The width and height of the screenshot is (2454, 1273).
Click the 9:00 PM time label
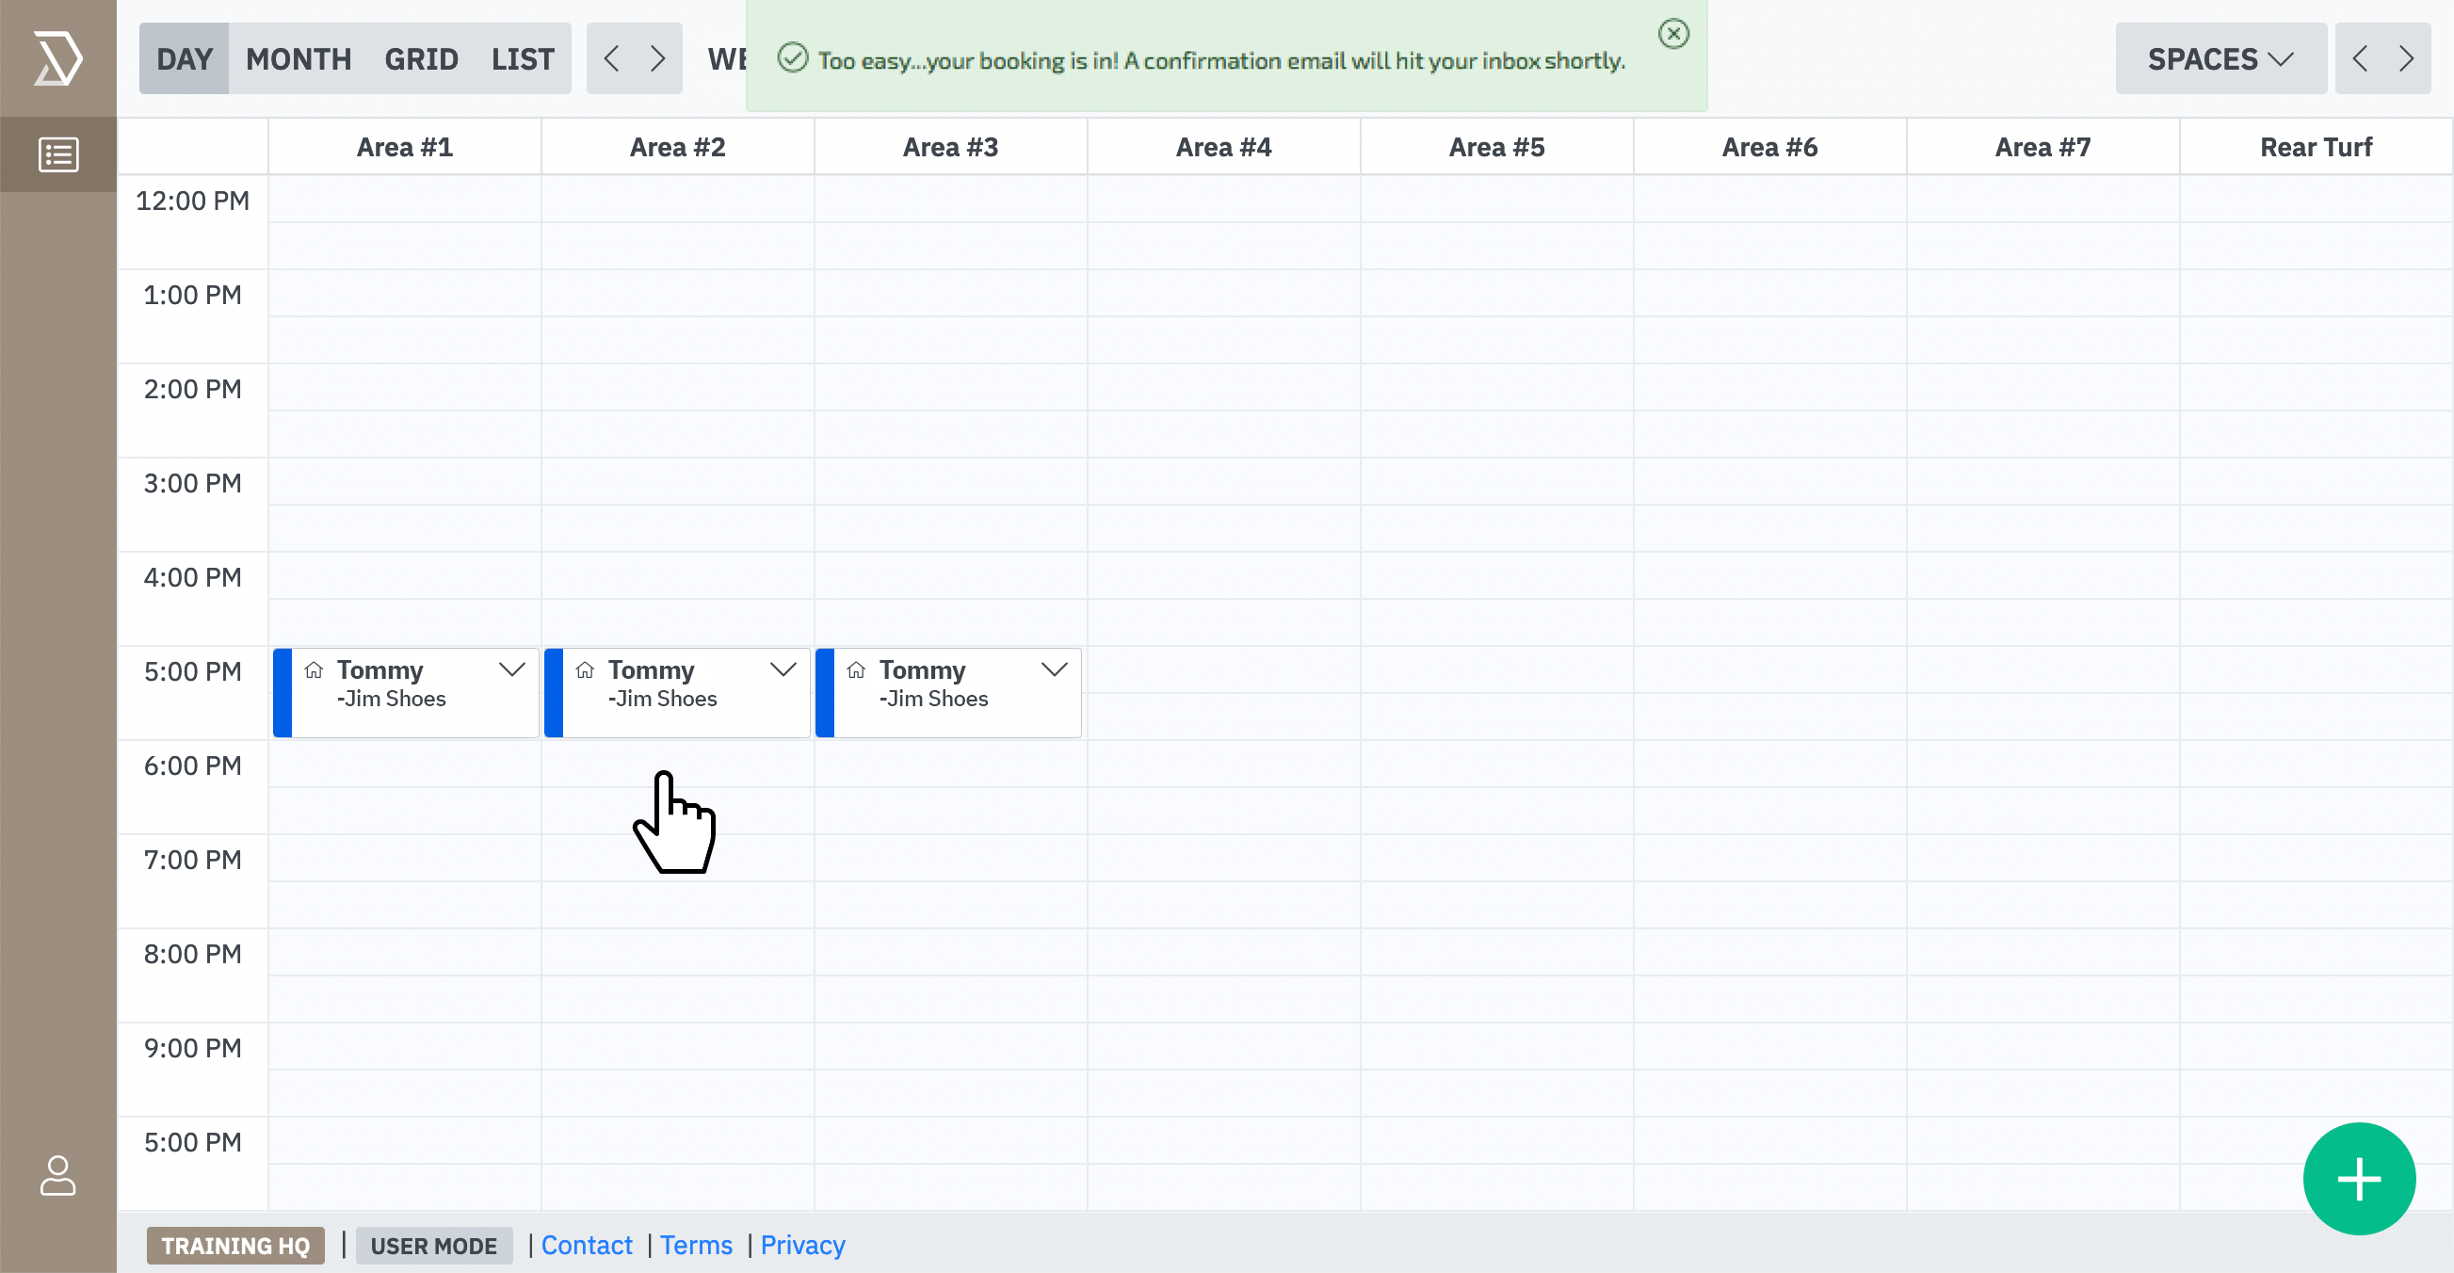pos(192,1049)
